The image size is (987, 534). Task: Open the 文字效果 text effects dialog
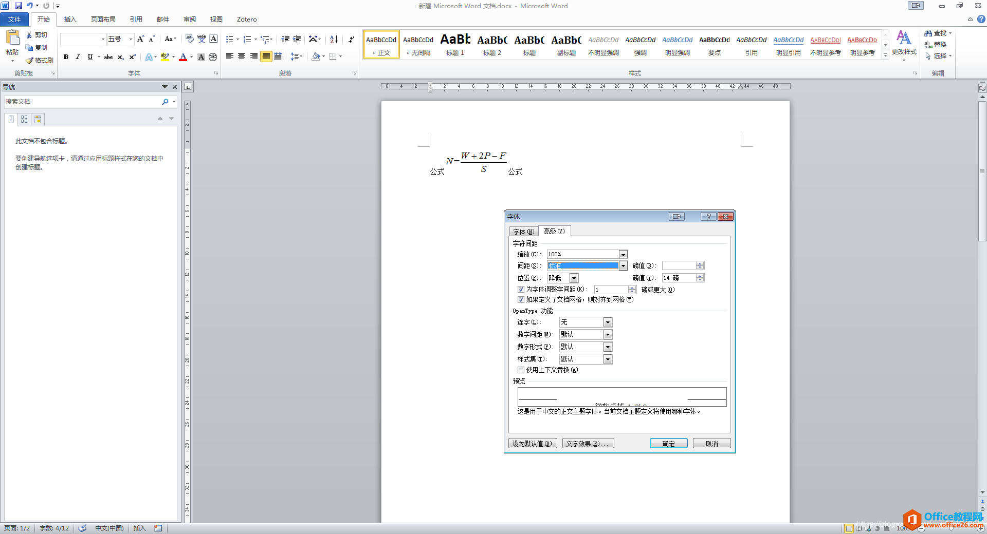pyautogui.click(x=588, y=443)
